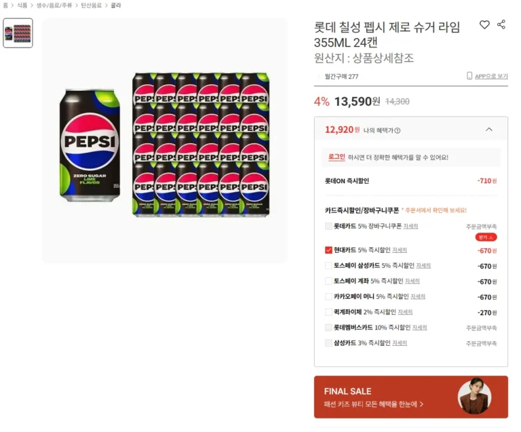Click the share icon
Image resolution: width=521 pixels, height=432 pixels.
501,25
